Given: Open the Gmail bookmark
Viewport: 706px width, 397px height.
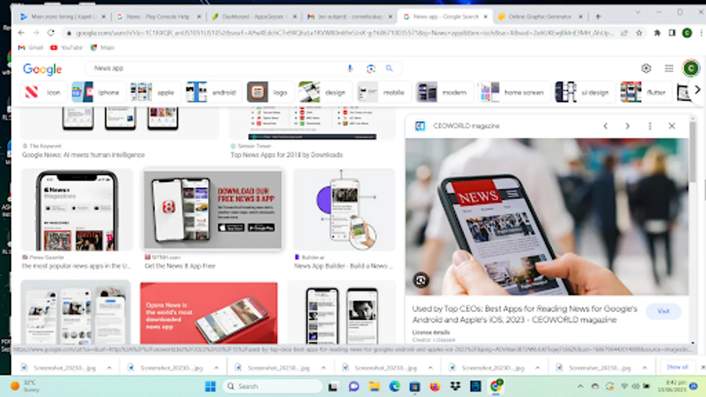Looking at the screenshot, I should 30,47.
